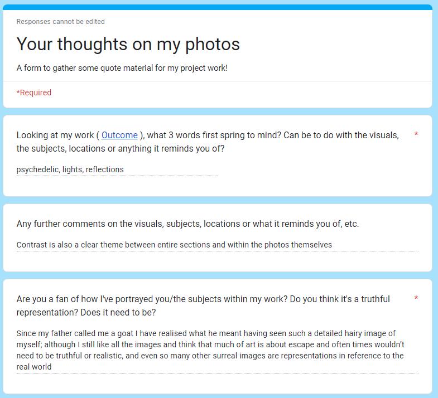Open the Outcome hyperlink
438x398 pixels.
(x=119, y=135)
